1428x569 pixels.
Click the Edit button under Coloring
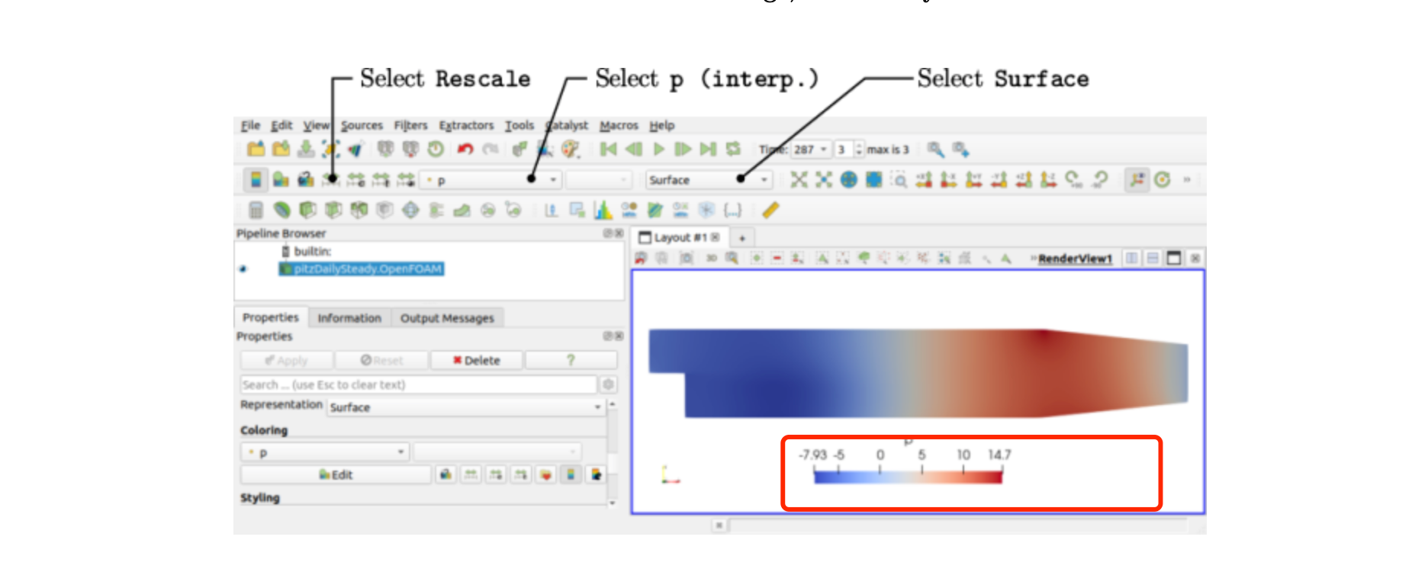tap(336, 474)
